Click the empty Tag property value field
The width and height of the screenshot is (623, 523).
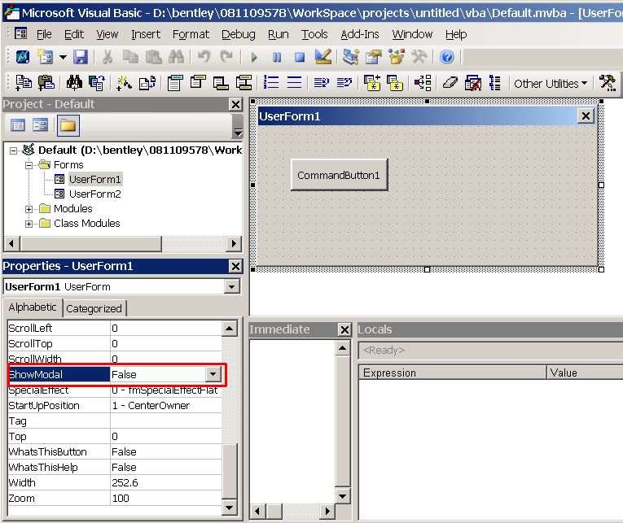(166, 421)
